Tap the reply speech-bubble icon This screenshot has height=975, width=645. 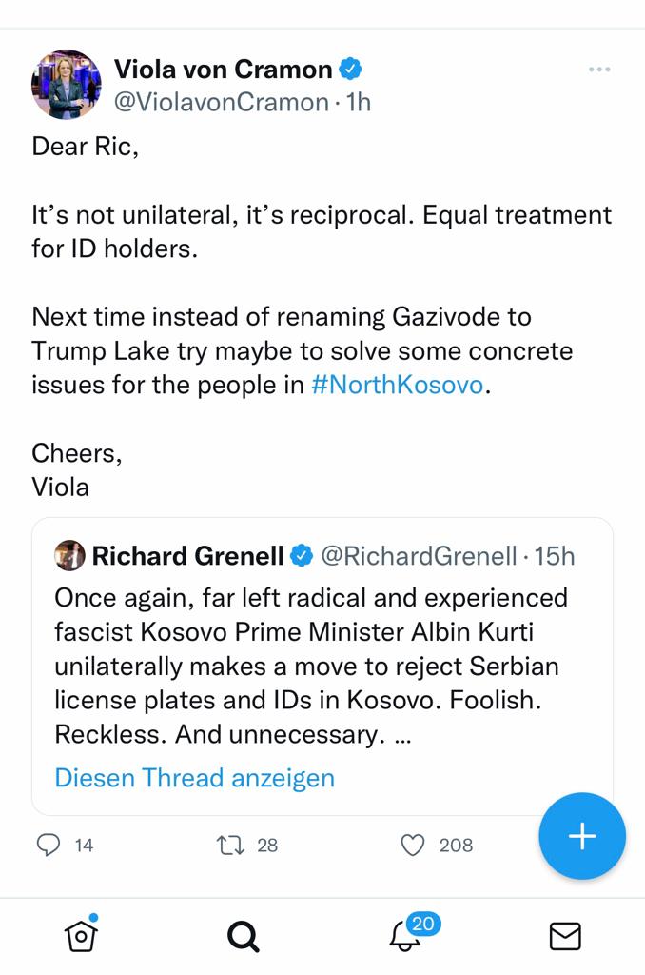49,845
